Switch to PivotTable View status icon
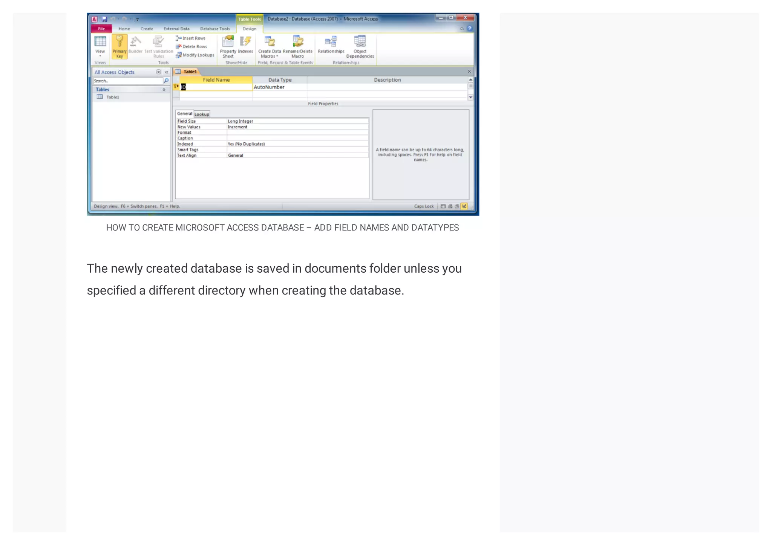This screenshot has height=545, width=772. pos(450,206)
